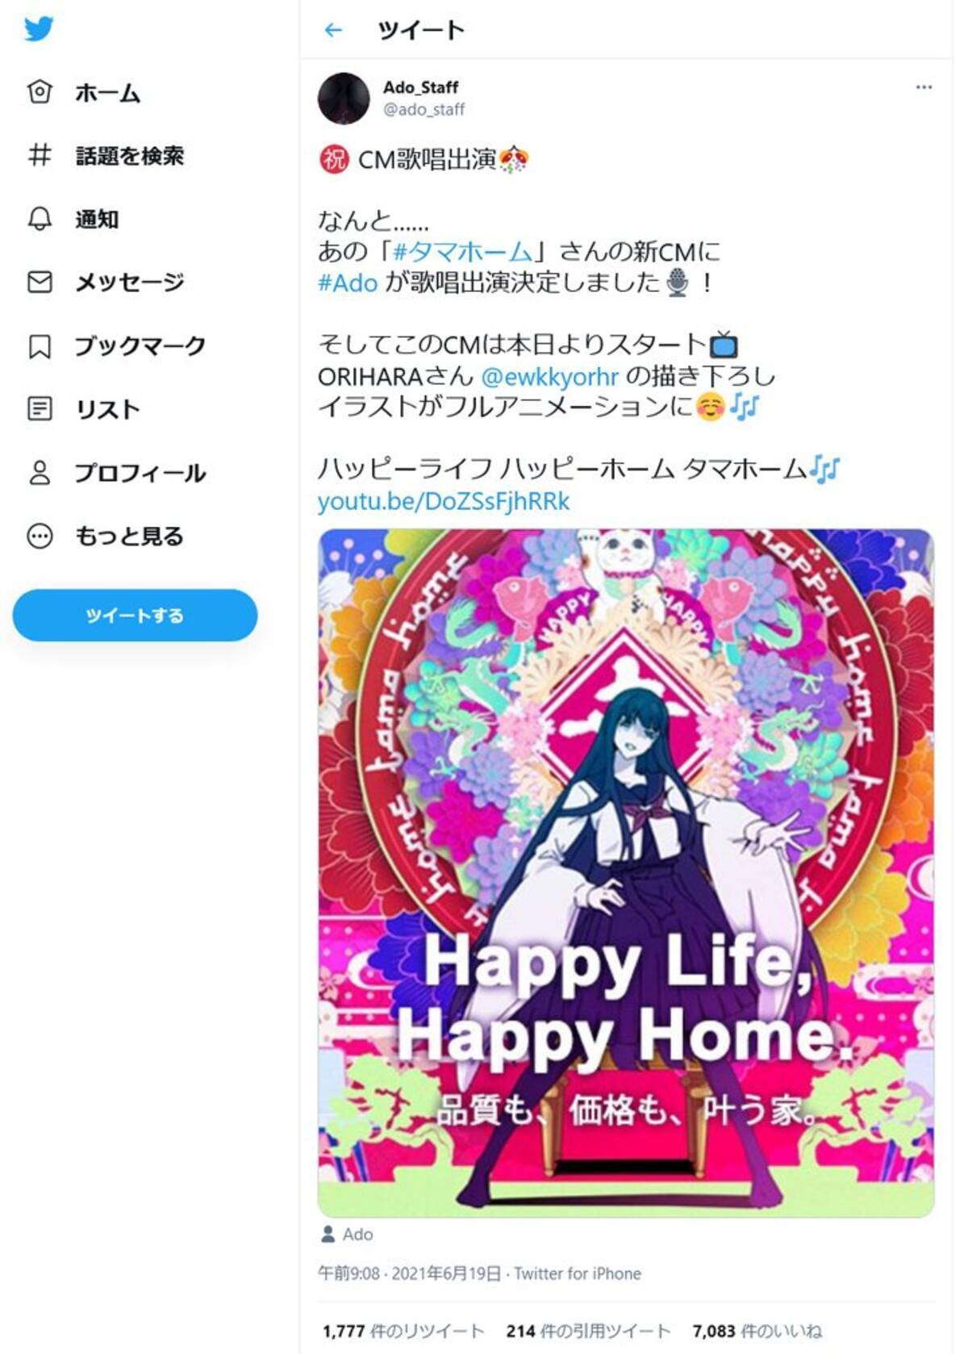Open the @ewkkyorhr mention link

(550, 377)
